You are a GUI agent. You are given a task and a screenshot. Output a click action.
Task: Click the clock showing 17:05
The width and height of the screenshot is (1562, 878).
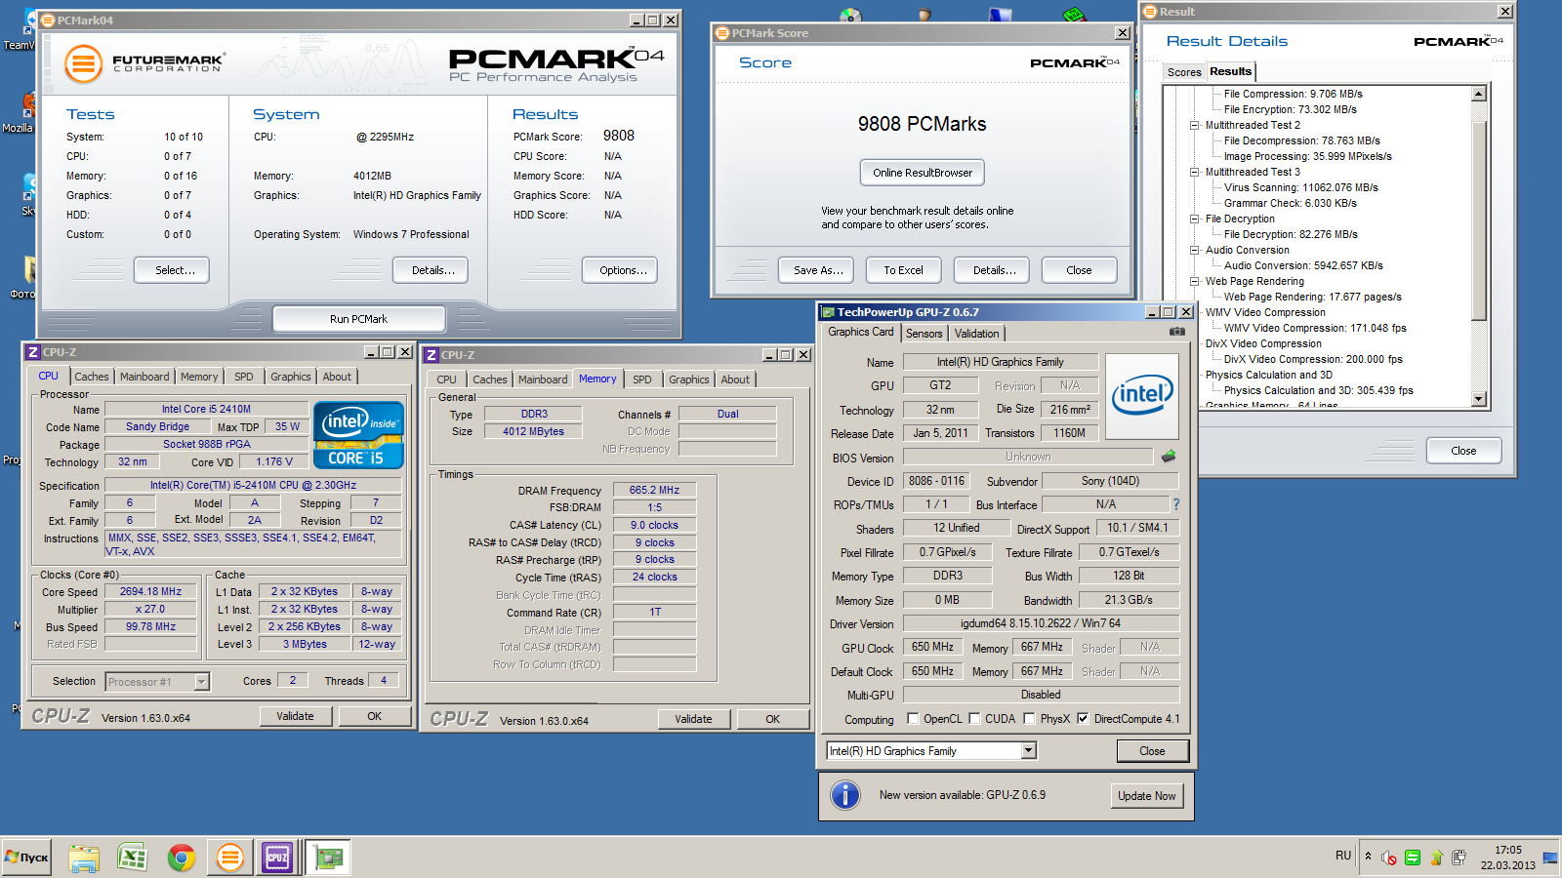click(x=1508, y=850)
